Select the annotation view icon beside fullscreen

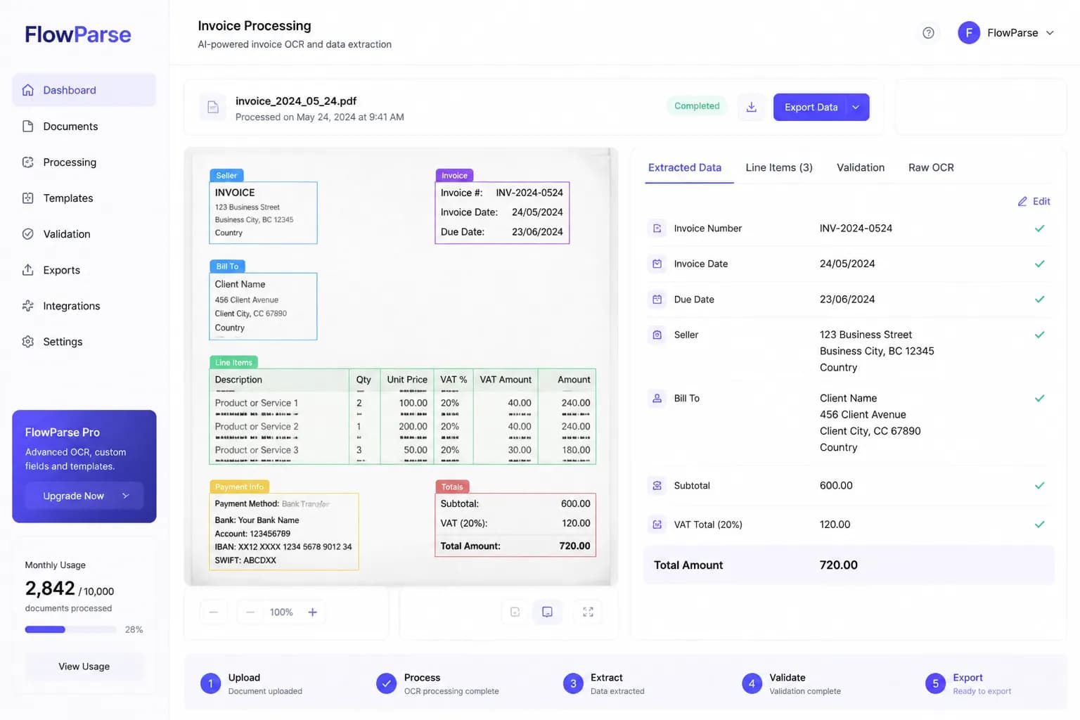click(x=547, y=612)
